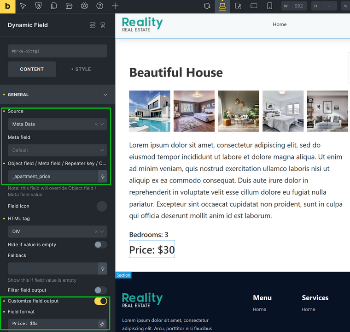
Task: Select the Bedrooms: 3 text element
Action: point(149,235)
